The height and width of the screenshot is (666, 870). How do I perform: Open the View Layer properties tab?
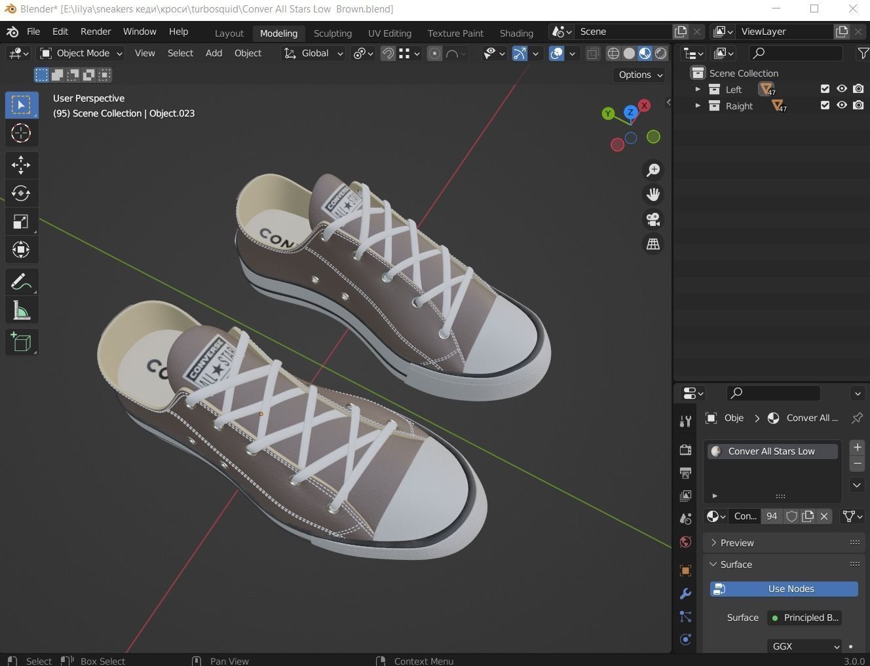pyautogui.click(x=685, y=496)
